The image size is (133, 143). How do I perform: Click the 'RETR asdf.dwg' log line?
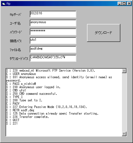coord(20,110)
